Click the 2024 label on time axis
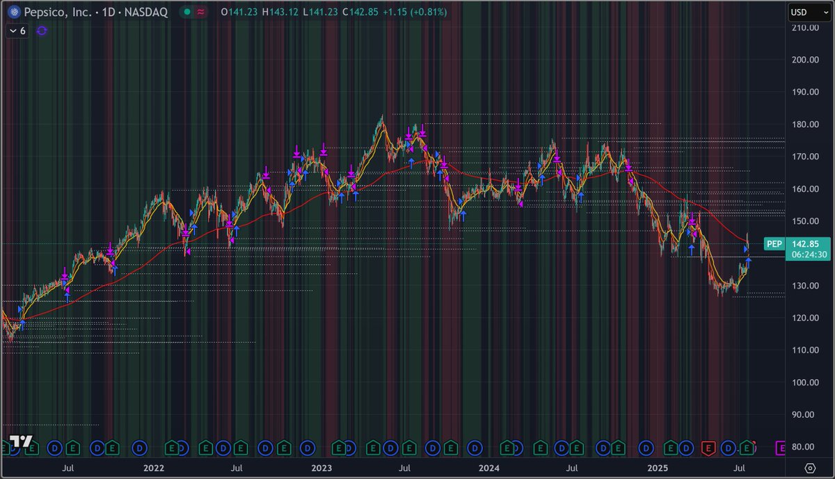This screenshot has height=479, width=835. [491, 467]
